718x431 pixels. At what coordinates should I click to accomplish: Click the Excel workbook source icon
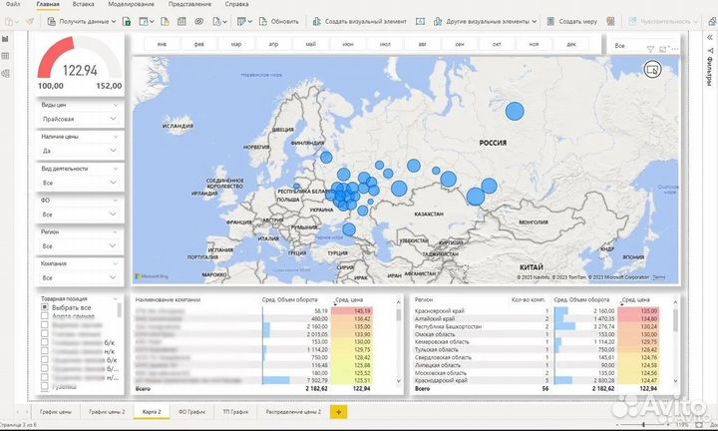[x=127, y=22]
